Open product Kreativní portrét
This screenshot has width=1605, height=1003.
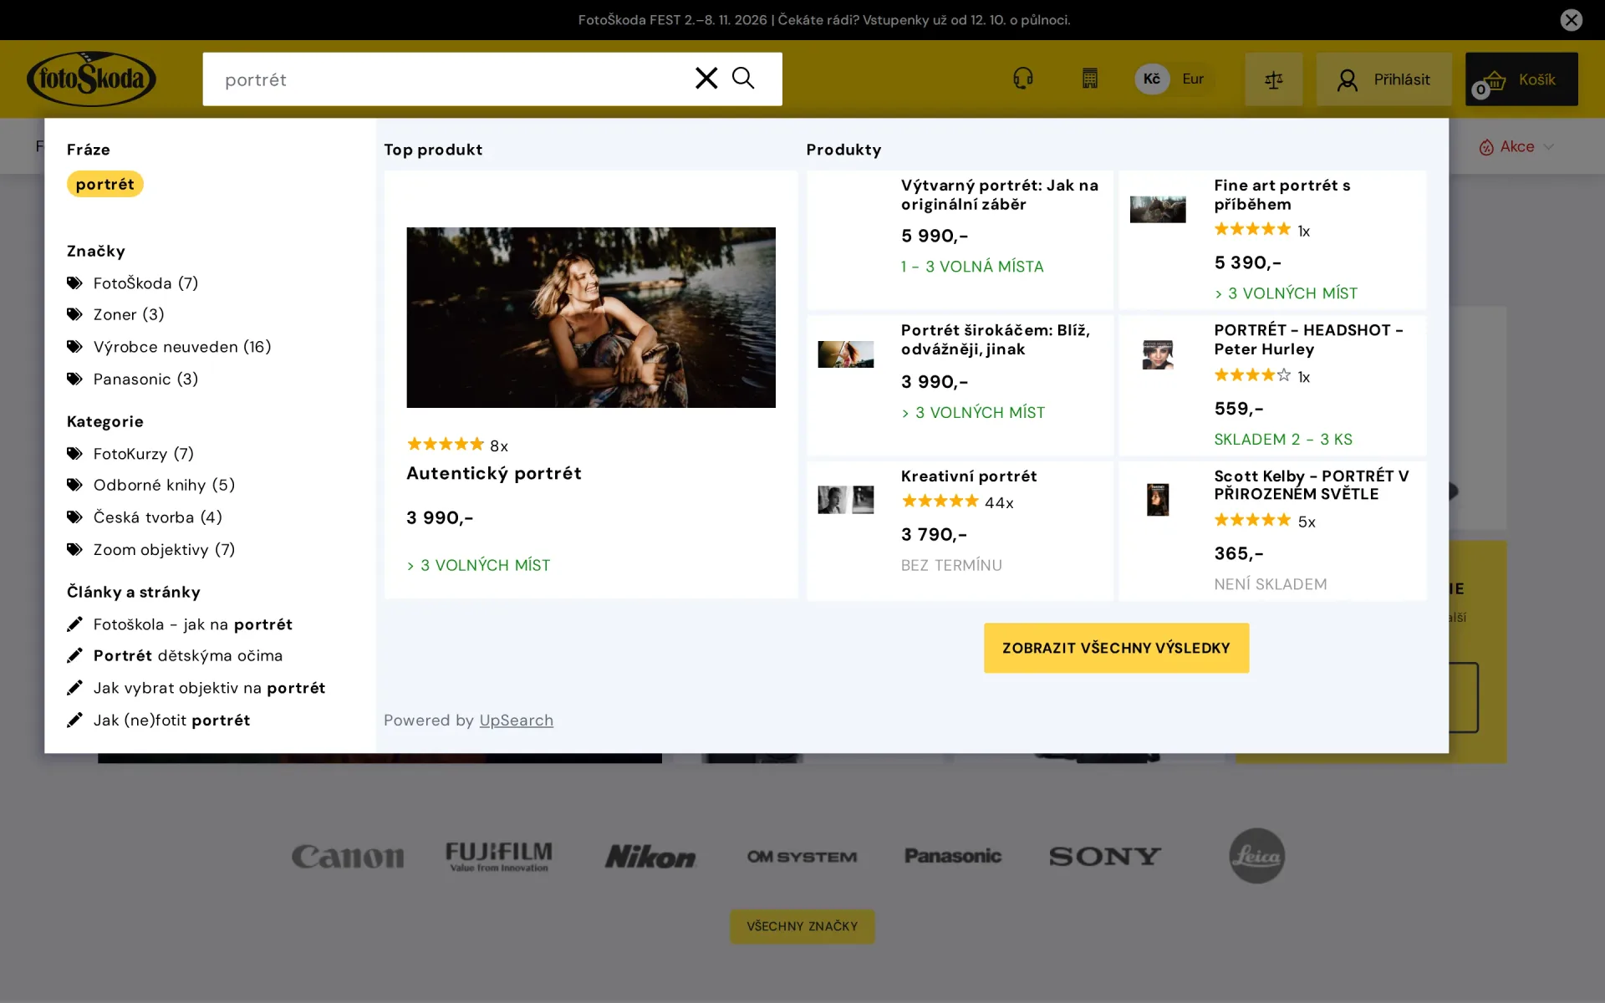(x=959, y=530)
